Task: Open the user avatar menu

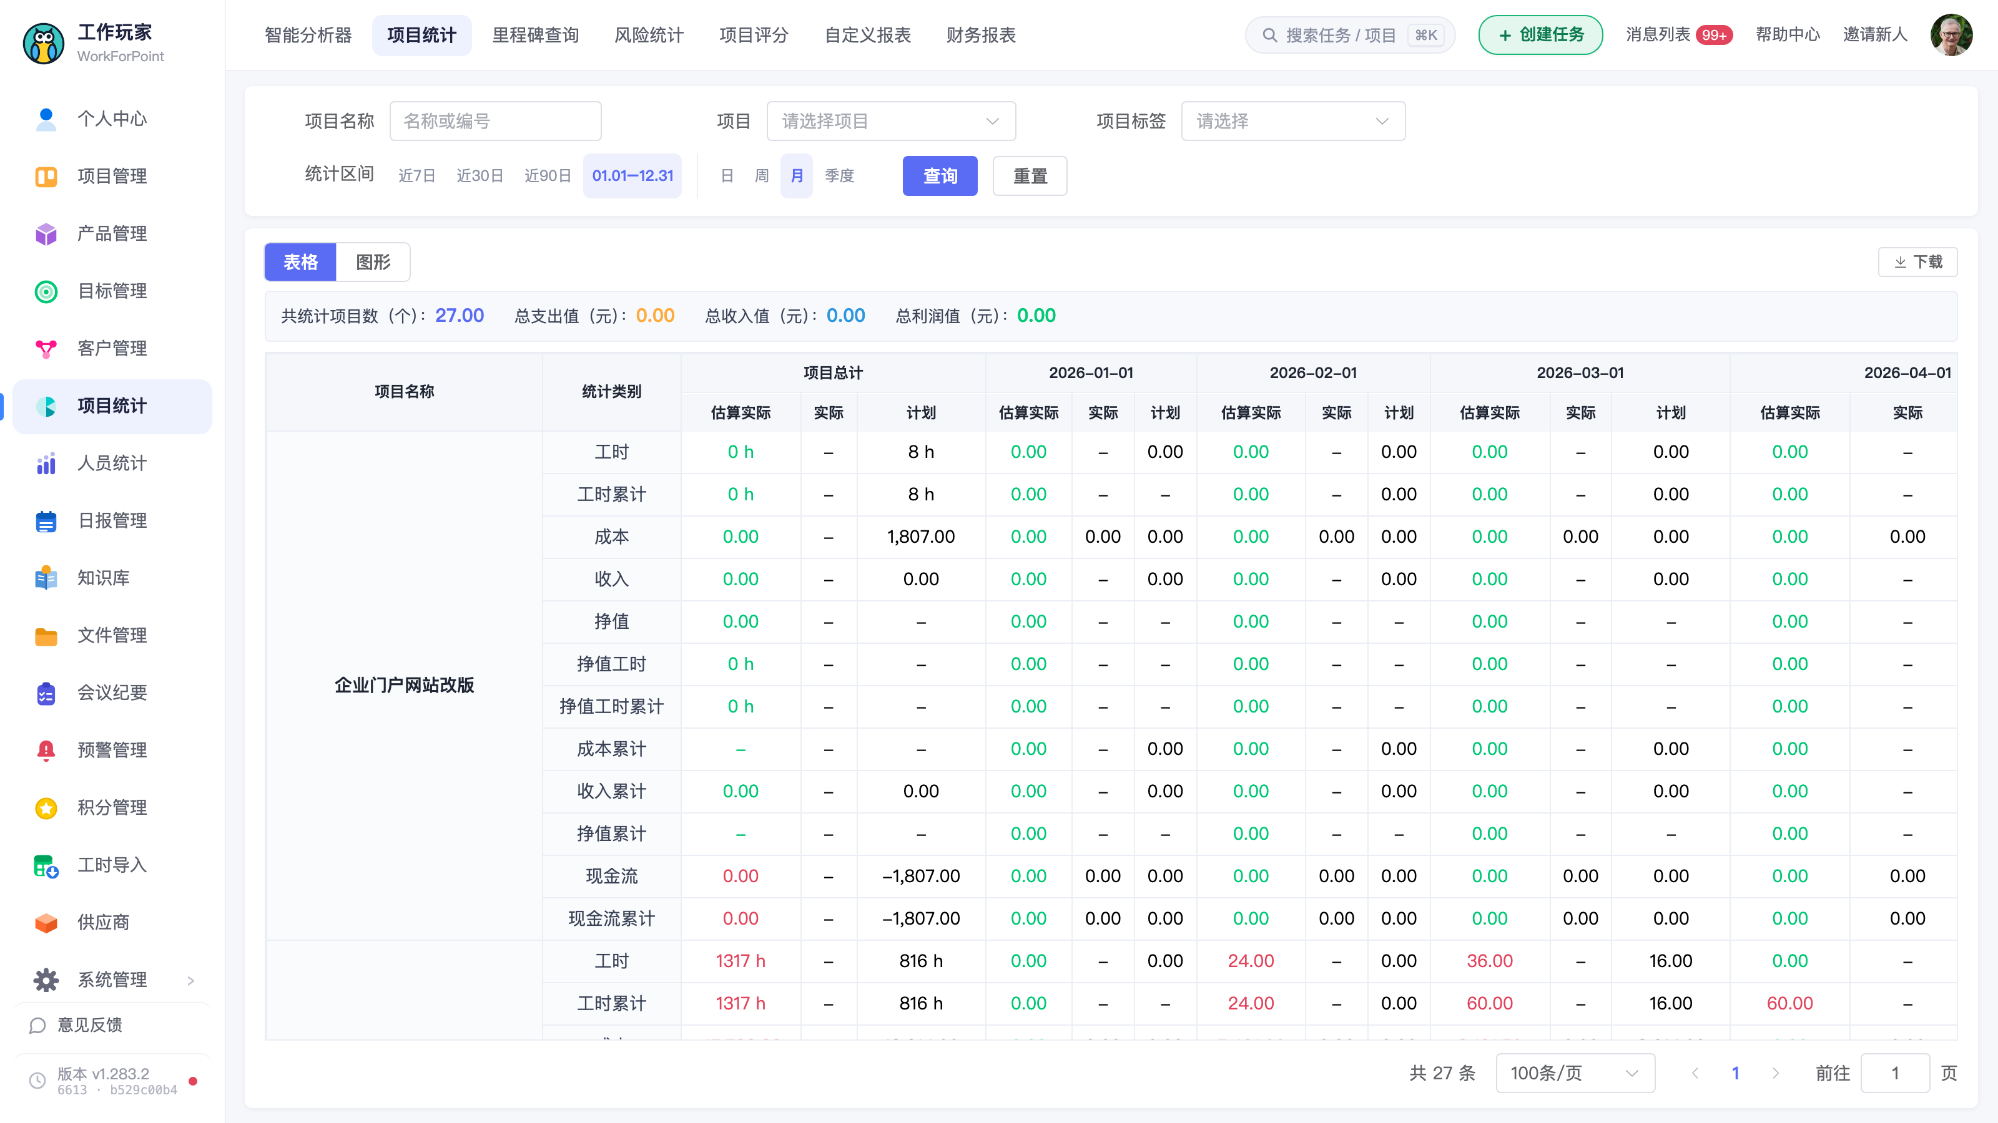Action: [x=1951, y=35]
